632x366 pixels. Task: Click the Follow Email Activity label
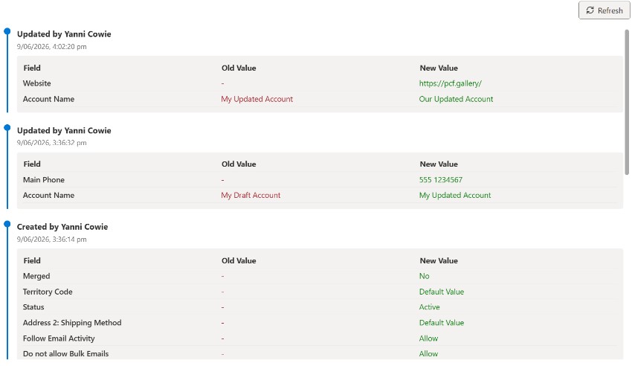(x=59, y=338)
